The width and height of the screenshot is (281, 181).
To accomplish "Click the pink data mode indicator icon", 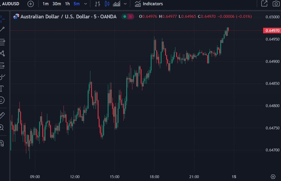I will pos(131,17).
